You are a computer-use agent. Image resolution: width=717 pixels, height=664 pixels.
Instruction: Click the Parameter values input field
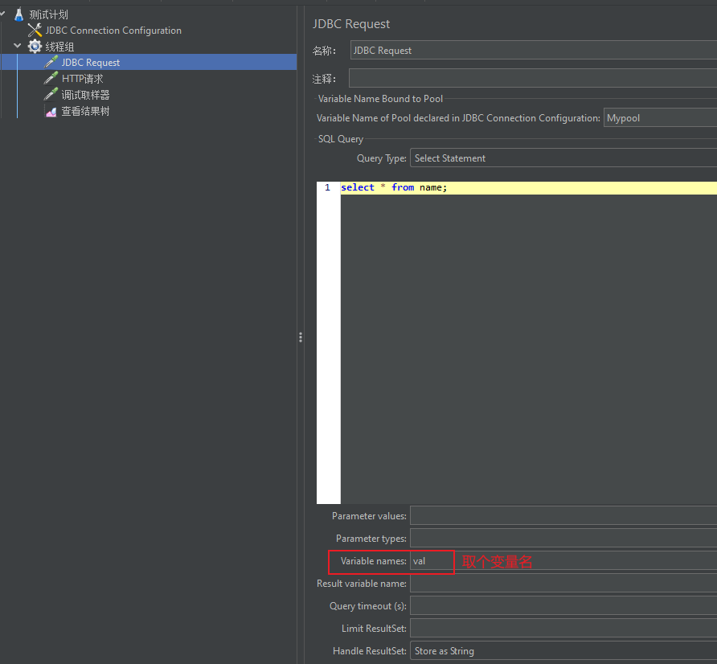pos(563,516)
